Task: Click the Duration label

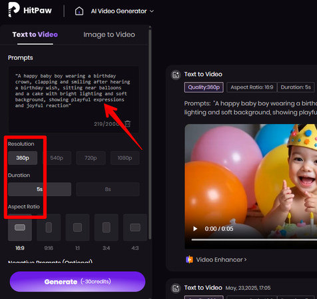Action: point(19,175)
